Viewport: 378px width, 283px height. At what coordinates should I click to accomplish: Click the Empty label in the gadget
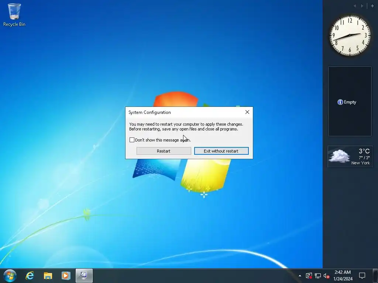(350, 102)
